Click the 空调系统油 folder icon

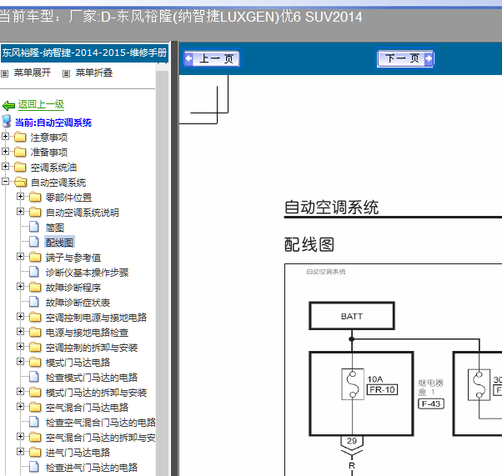coord(20,167)
